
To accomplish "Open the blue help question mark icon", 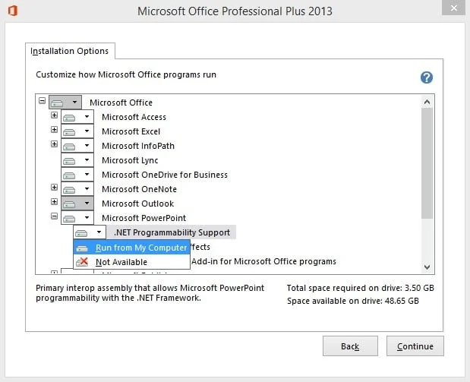I will [426, 77].
